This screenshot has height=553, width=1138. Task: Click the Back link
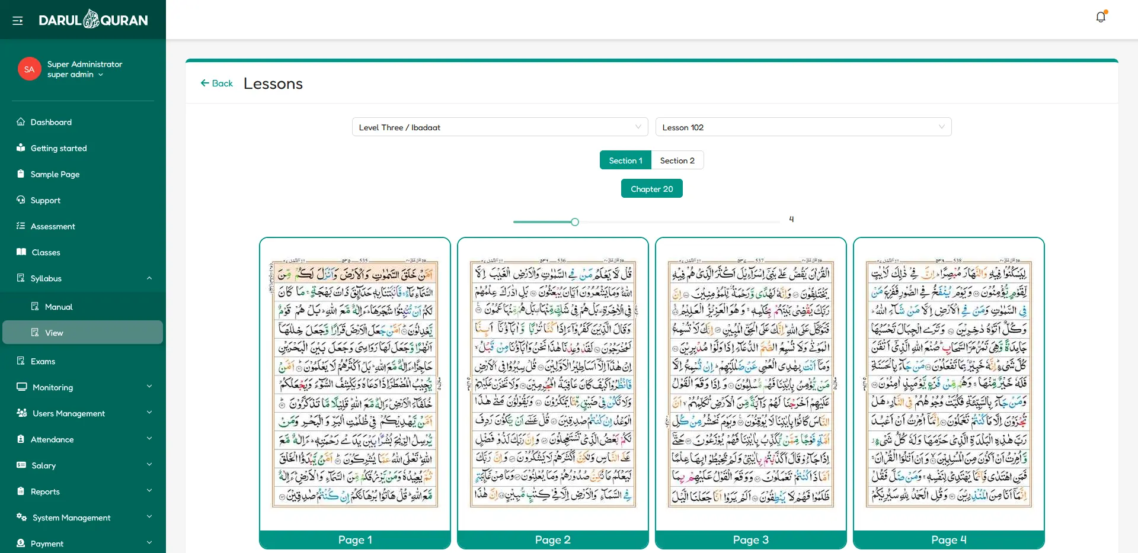coord(216,83)
